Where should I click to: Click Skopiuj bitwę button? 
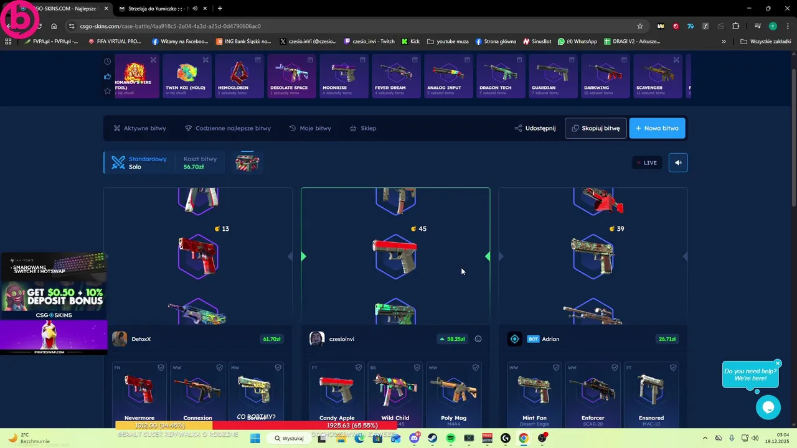[x=596, y=128]
